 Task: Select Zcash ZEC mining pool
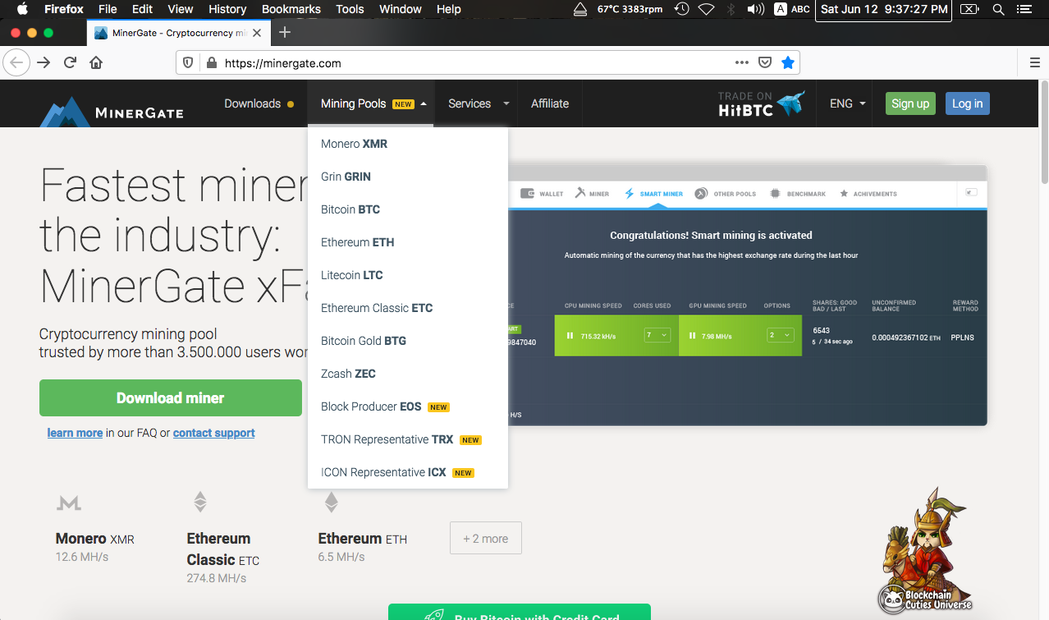[x=408, y=374]
